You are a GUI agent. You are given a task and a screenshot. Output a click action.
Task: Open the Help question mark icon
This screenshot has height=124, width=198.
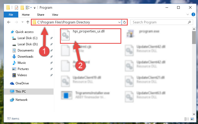[193, 14]
